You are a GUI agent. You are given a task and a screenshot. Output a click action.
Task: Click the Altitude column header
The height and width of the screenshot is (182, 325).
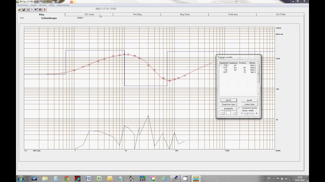pos(252,63)
